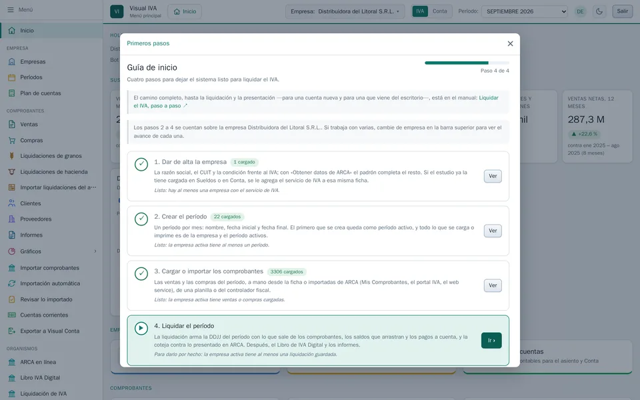Click the Cuentas corrientes money icon
This screenshot has width=640, height=400.
point(12,315)
